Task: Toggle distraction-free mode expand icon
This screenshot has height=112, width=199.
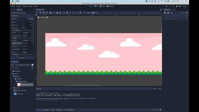Action: coord(161,10)
